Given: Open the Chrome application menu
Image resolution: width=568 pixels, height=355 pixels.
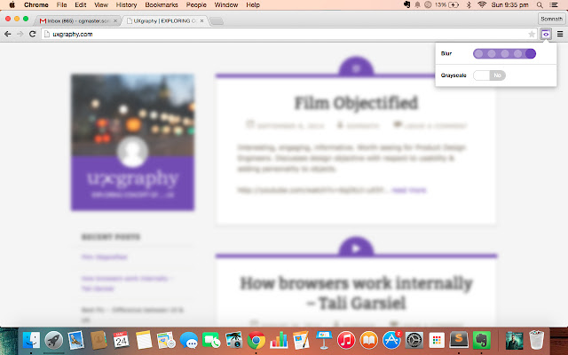Looking at the screenshot, I should [36, 5].
